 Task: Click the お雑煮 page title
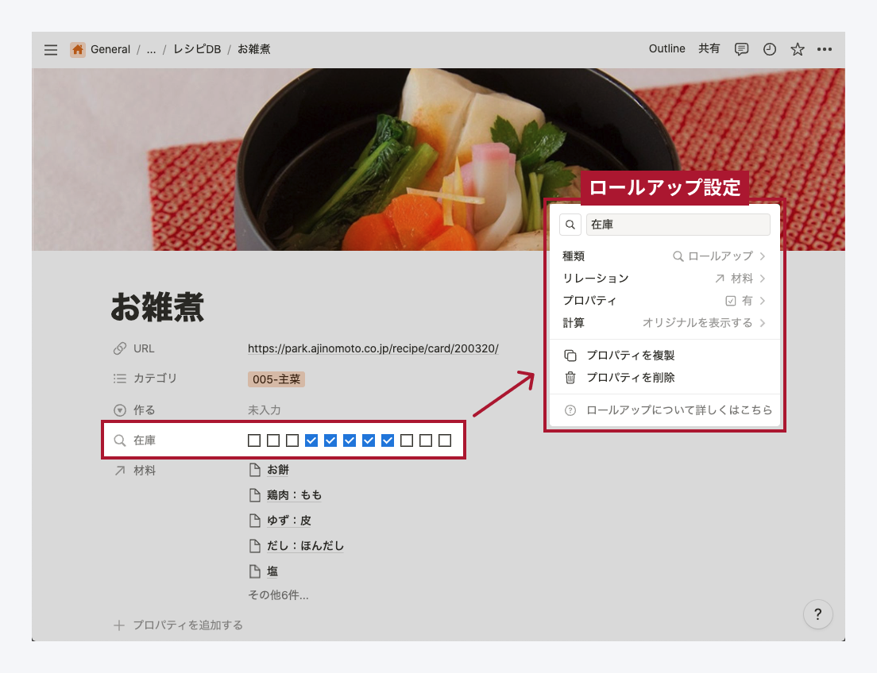(x=157, y=307)
